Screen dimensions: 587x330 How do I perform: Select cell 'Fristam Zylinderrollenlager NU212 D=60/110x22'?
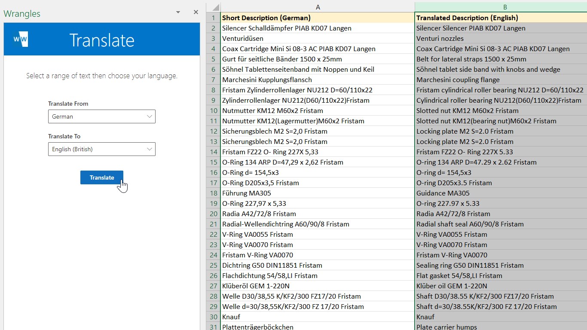click(318, 90)
